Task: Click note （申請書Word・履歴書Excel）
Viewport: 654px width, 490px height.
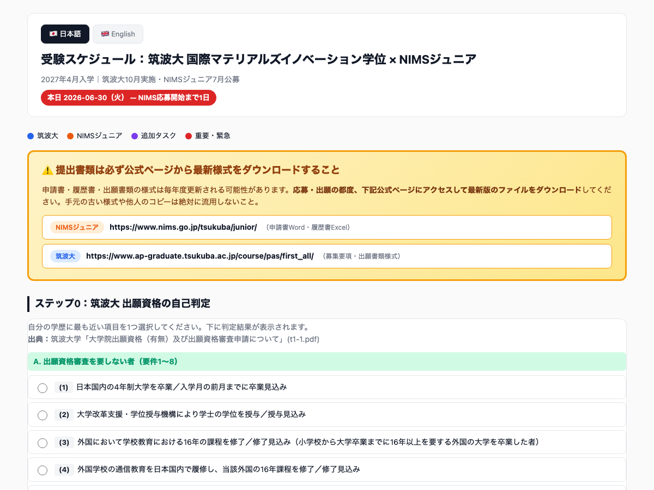Action: 308,228
